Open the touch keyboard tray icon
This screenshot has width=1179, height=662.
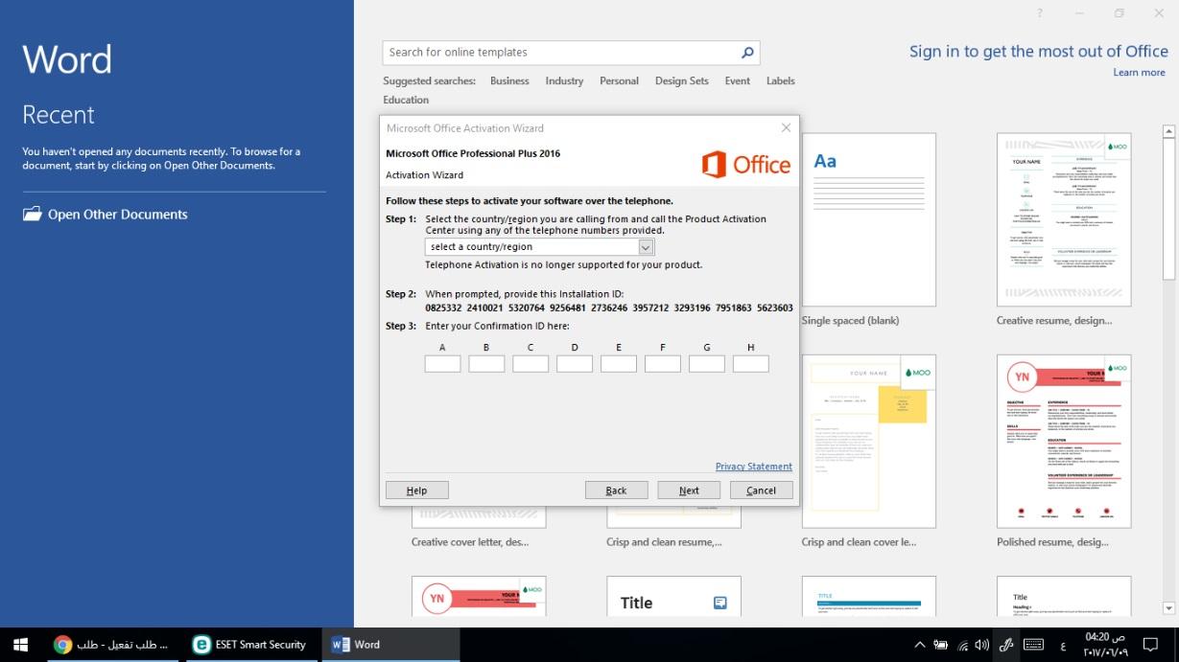click(1033, 645)
